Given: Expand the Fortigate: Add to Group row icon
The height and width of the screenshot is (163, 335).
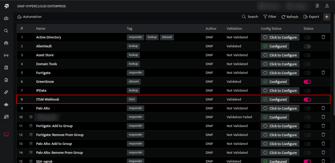Looking at the screenshot, I should tap(31, 126).
